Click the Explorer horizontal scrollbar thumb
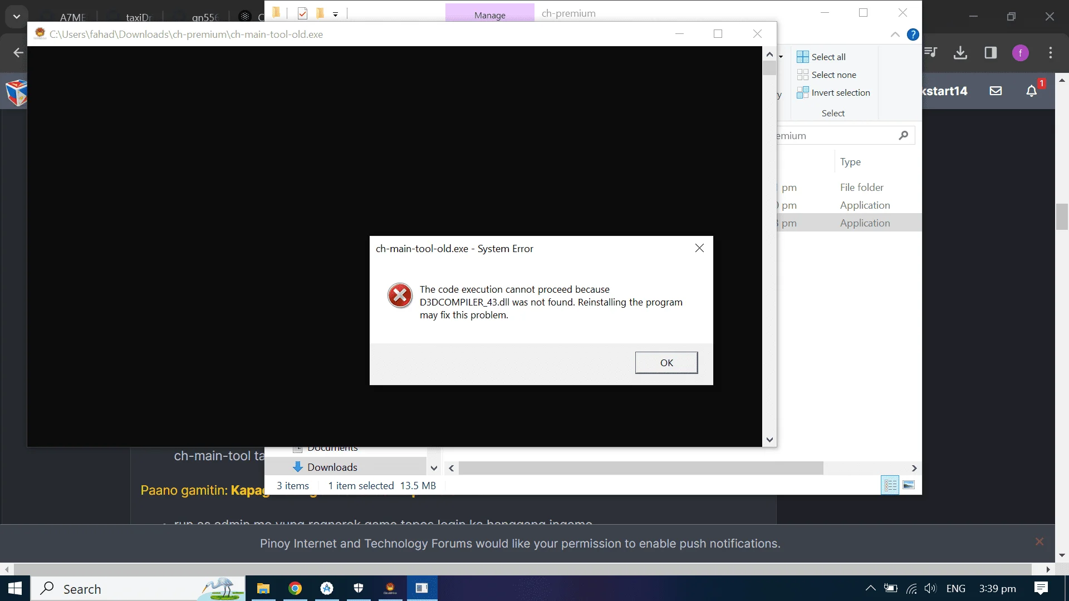 pos(641,468)
